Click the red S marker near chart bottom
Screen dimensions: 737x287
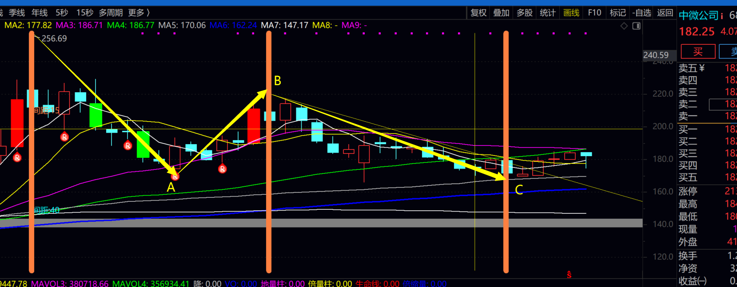pyautogui.click(x=569, y=275)
